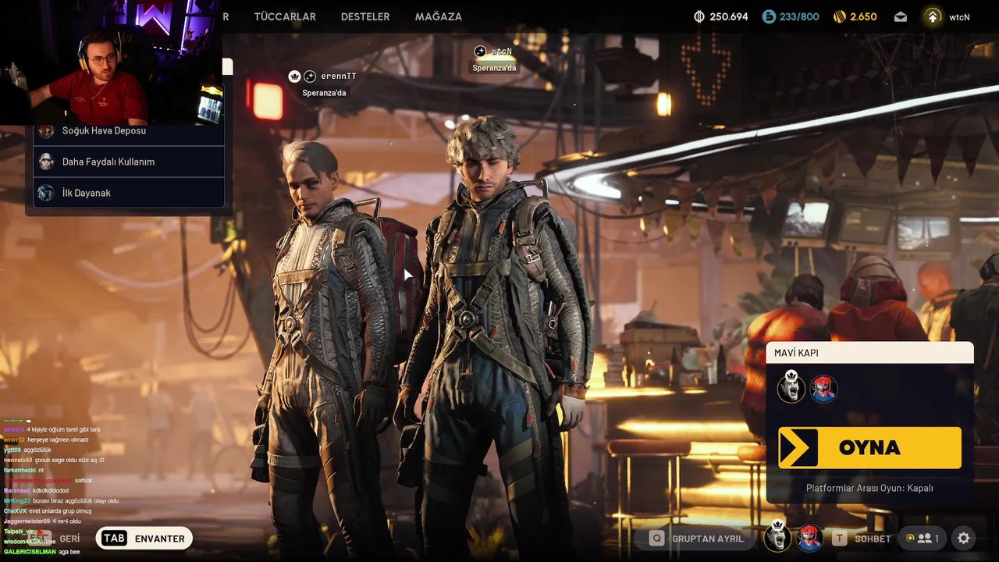Image resolution: width=999 pixels, height=562 pixels.
Task: Click the gold striped token icon near 2.650
Action: pyautogui.click(x=840, y=16)
